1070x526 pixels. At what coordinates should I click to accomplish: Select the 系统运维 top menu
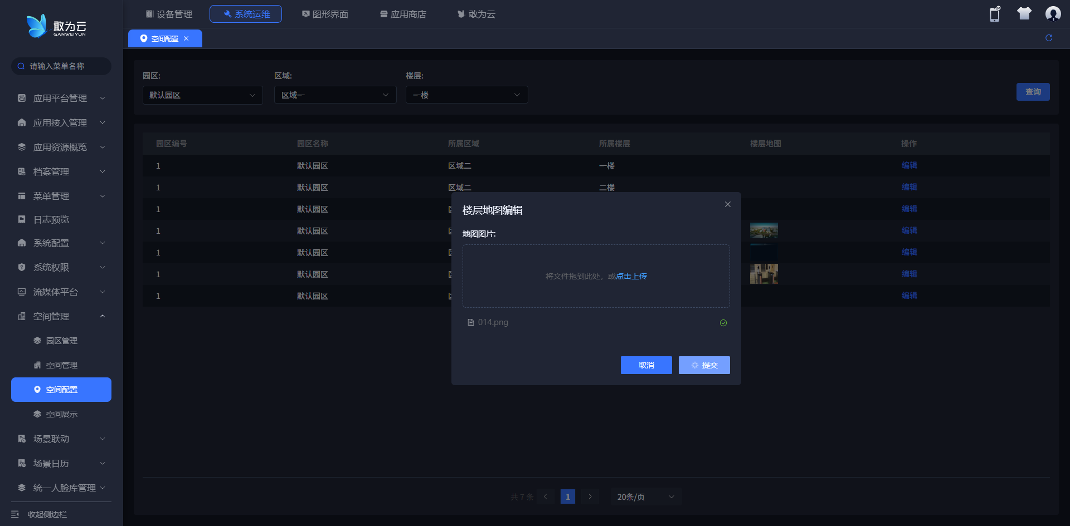click(x=246, y=14)
